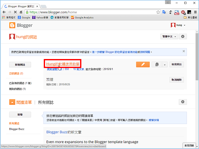Create a new post with the orange pencil button

(143, 64)
